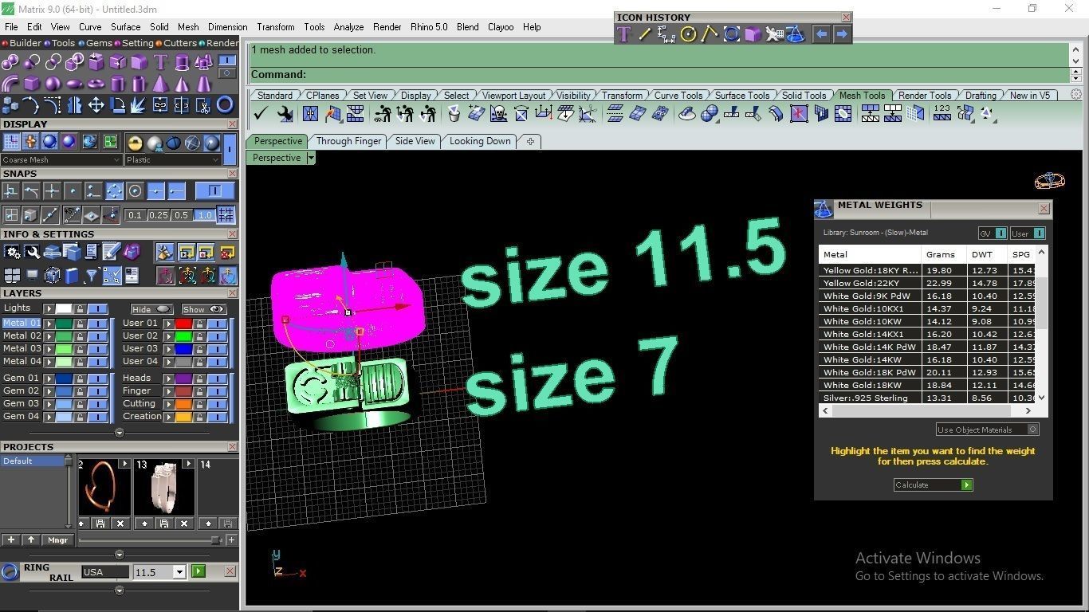The width and height of the screenshot is (1089, 612).
Task: Open the Clayoo menu
Action: pyautogui.click(x=501, y=27)
